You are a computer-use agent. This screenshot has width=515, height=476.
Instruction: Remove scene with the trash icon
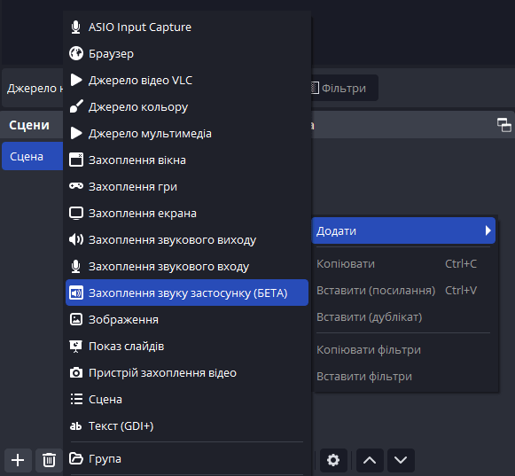(x=49, y=460)
